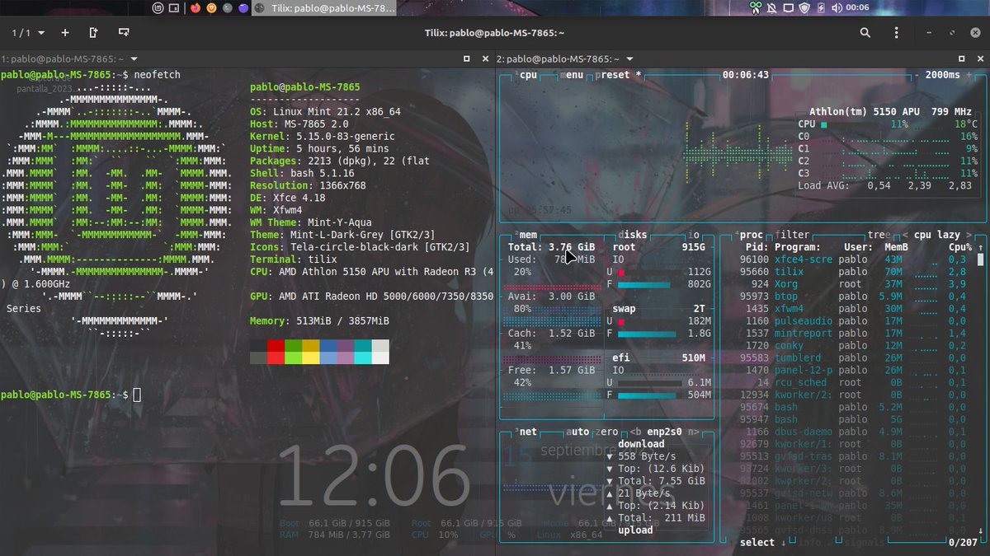This screenshot has height=556, width=990.
Task: Open the Tilix search icon
Action: pyautogui.click(x=865, y=32)
